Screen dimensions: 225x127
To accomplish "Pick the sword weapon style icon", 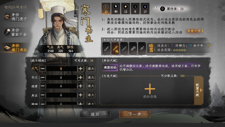I will [x=124, y=48].
